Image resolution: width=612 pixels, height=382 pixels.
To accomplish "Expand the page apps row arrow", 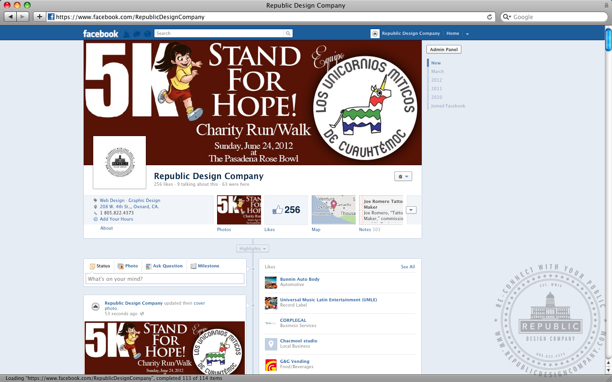I will click(x=411, y=210).
